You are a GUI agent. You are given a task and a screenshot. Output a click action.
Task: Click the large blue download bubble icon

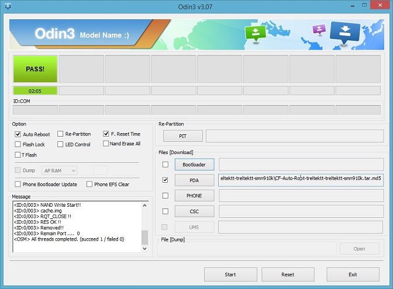(346, 32)
